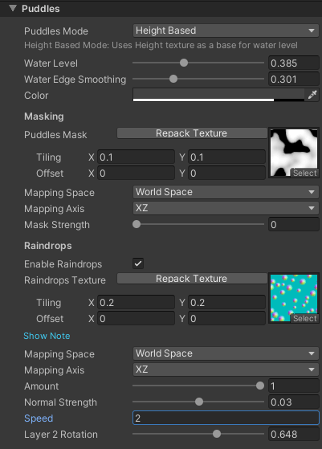The width and height of the screenshot is (322, 449).
Task: Click Repack Texture for Raindrops Texture
Action: click(192, 279)
